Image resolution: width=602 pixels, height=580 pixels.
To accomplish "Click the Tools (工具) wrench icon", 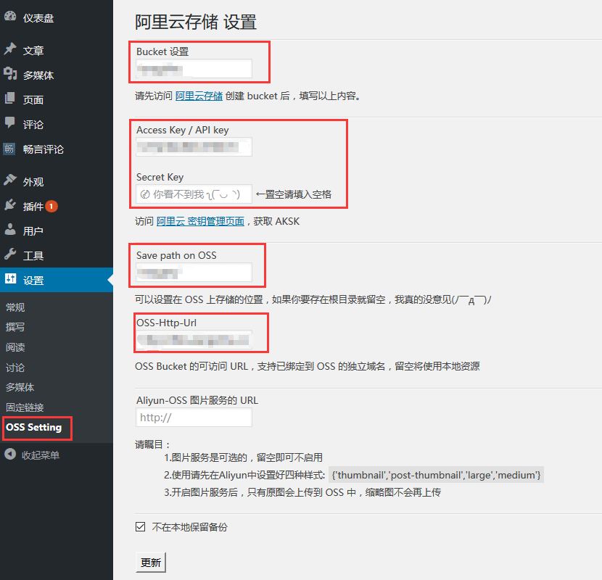I will [10, 255].
